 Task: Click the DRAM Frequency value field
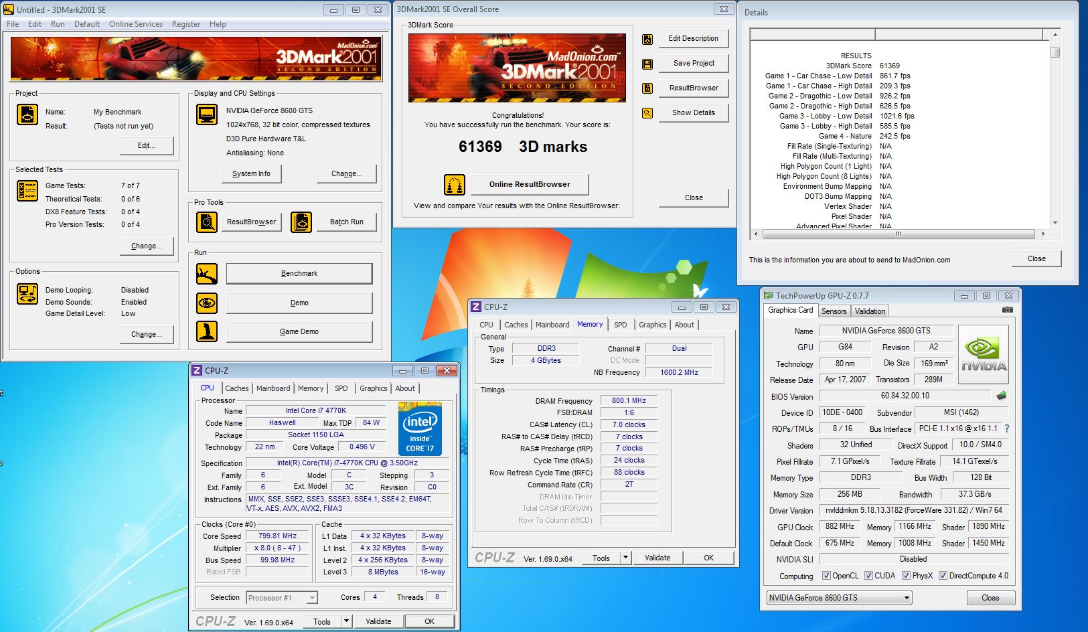pyautogui.click(x=629, y=401)
